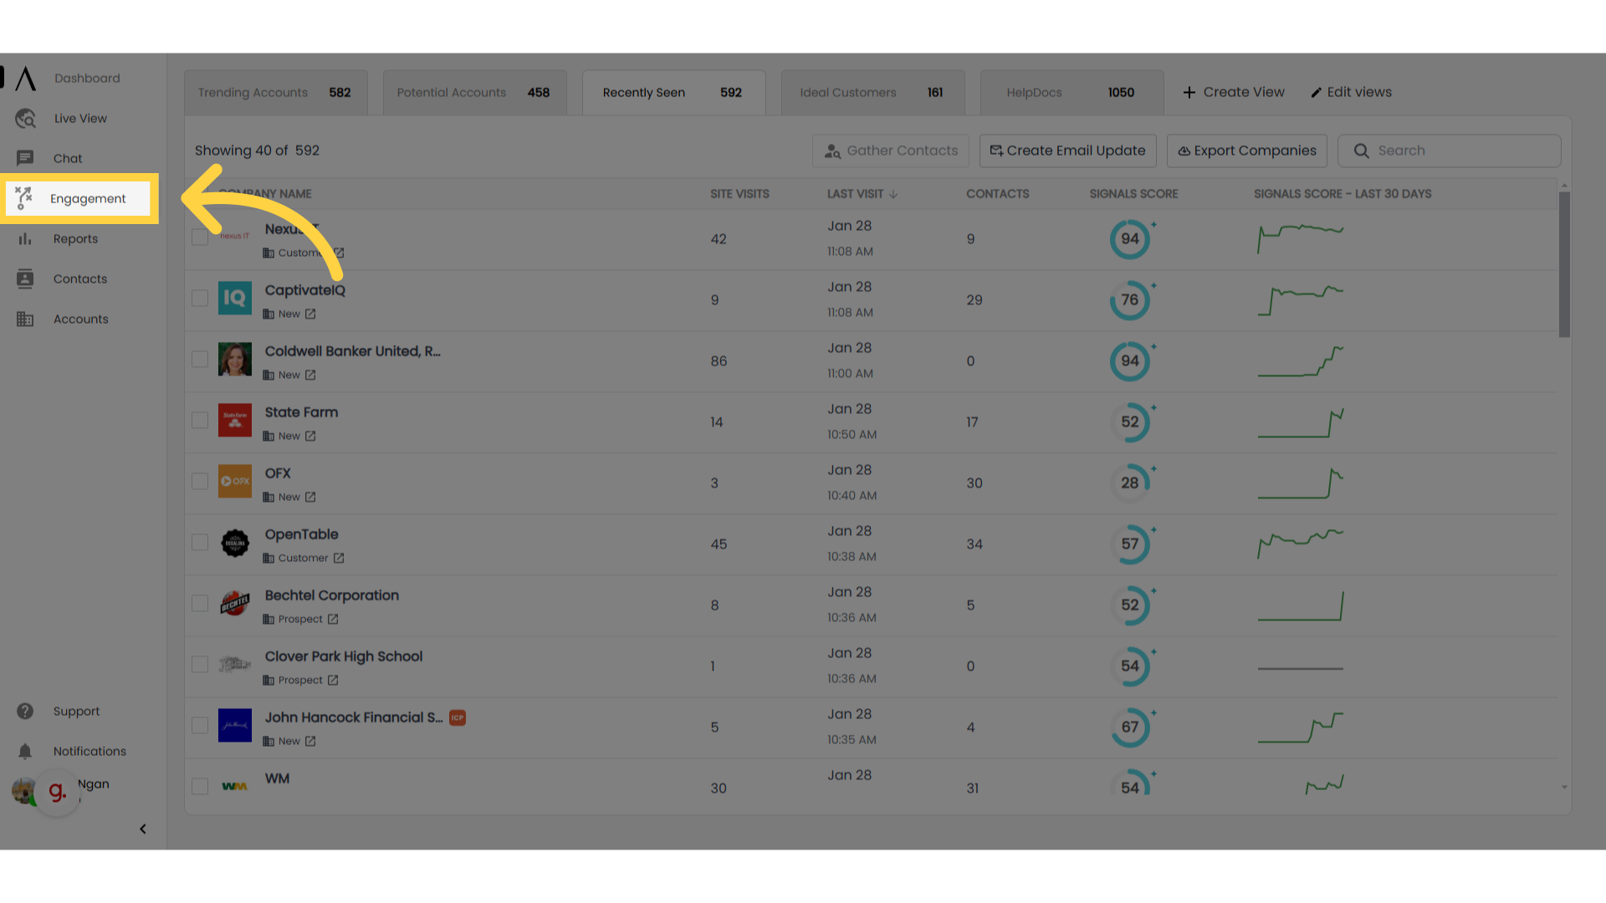The image size is (1606, 903).
Task: Click the app logo at sidebar top
Action: pyautogui.click(x=25, y=79)
